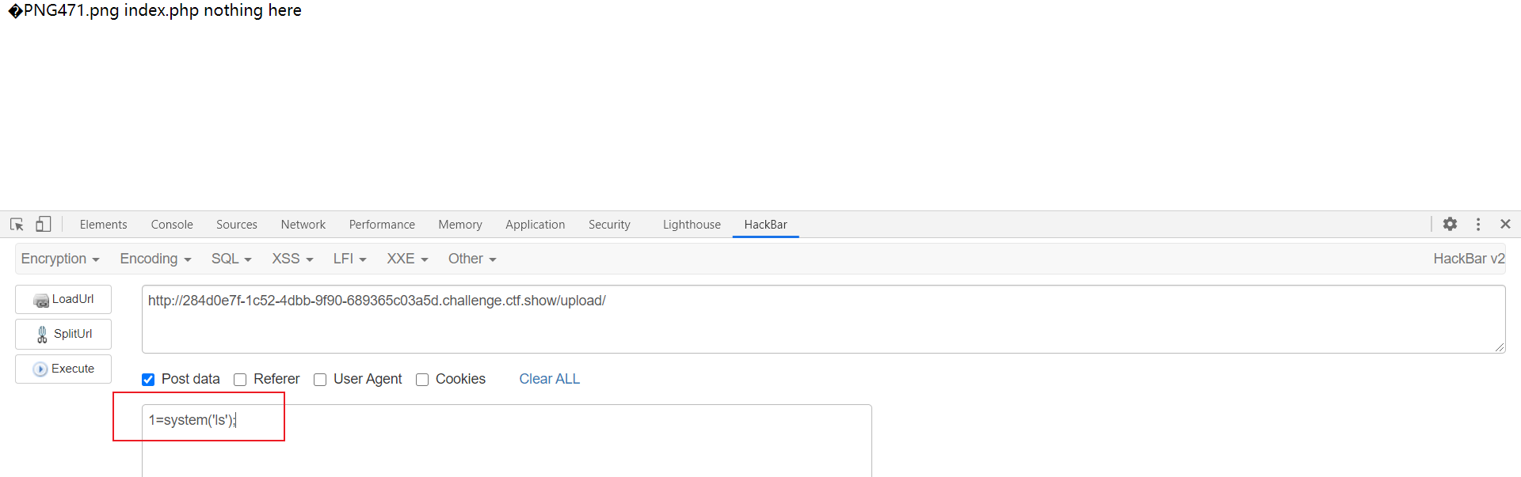
Task: Open DevTools settings gear
Action: click(x=1450, y=224)
